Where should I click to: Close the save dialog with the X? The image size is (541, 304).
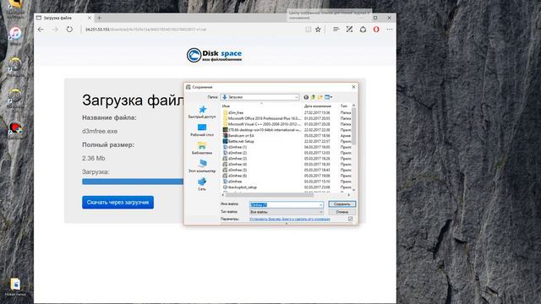pyautogui.click(x=353, y=87)
